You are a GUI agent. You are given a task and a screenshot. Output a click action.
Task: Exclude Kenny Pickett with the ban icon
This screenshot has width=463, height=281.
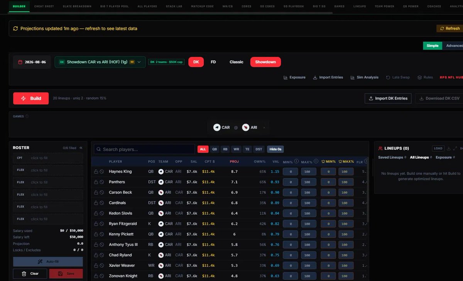pyautogui.click(x=102, y=234)
